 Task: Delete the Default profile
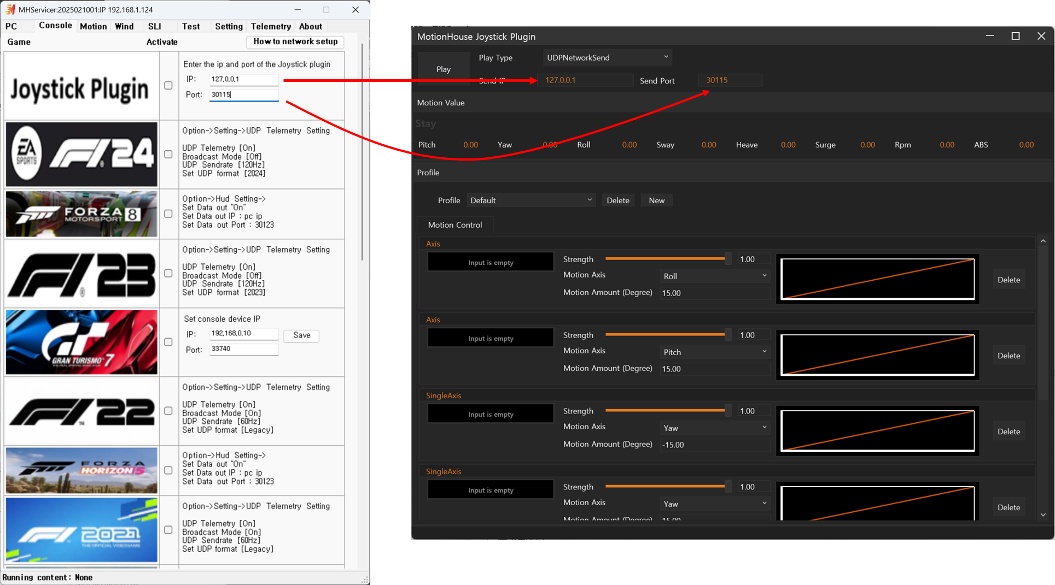(618, 200)
